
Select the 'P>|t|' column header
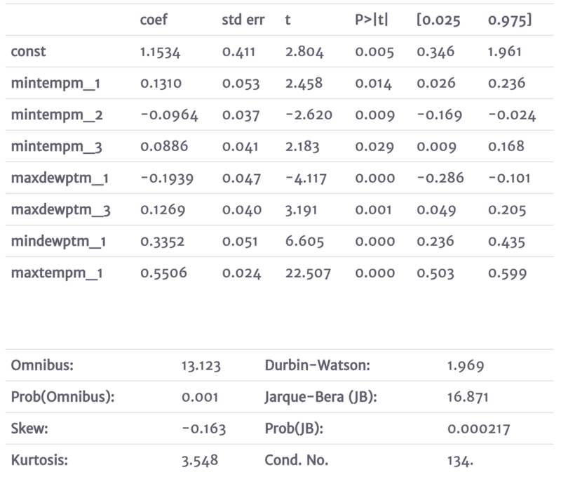[x=372, y=20]
